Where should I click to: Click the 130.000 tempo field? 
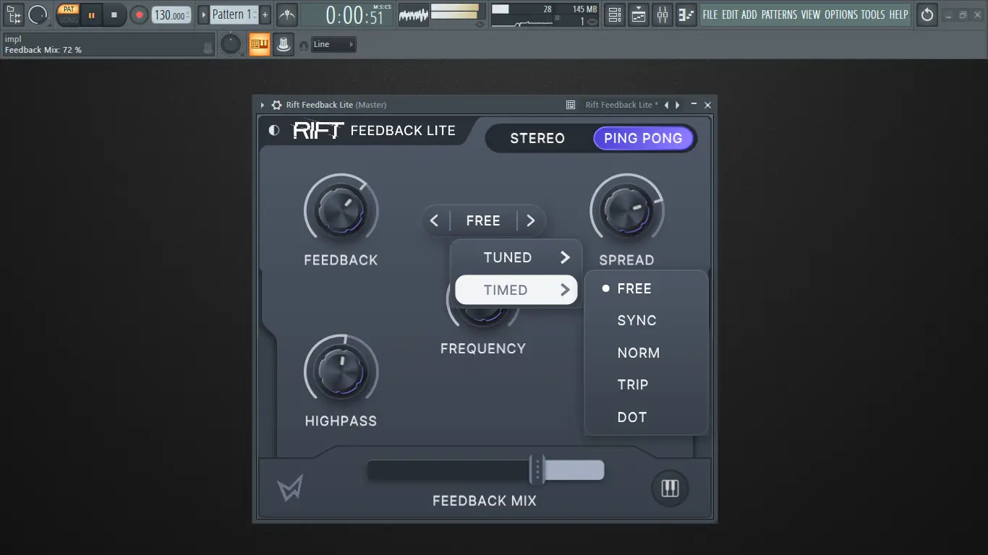[x=171, y=14]
